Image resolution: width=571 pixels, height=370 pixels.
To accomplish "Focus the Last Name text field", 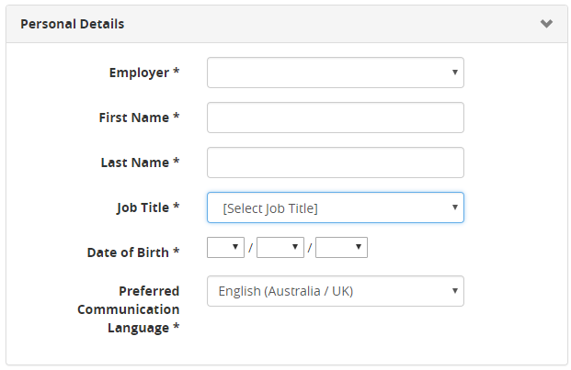I will [x=335, y=163].
